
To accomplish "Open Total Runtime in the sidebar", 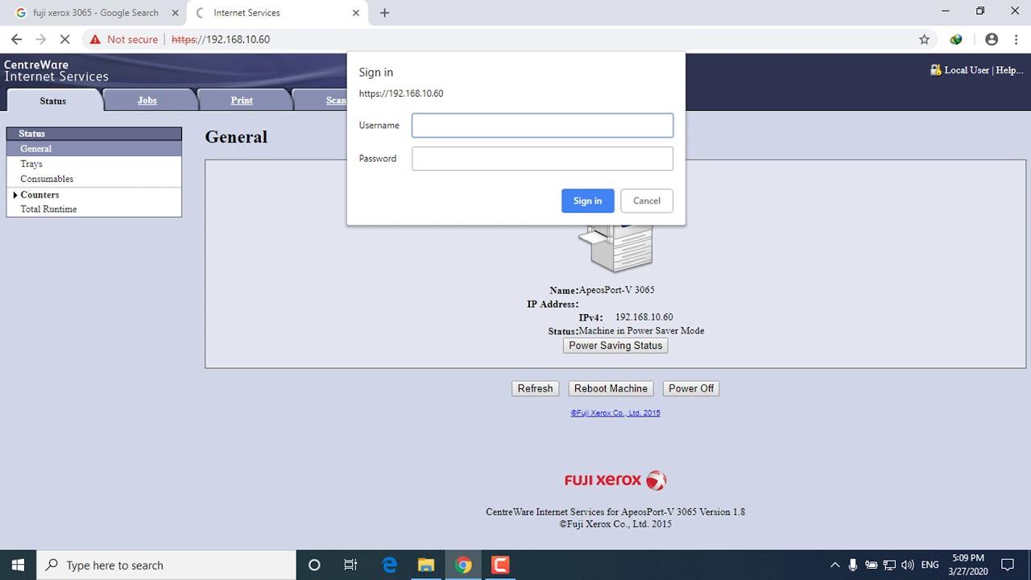I will [x=48, y=209].
